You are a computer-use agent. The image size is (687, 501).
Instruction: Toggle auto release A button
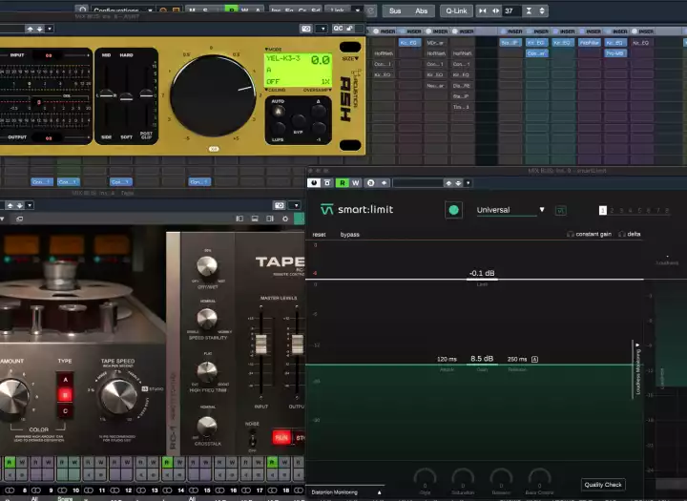click(x=534, y=359)
